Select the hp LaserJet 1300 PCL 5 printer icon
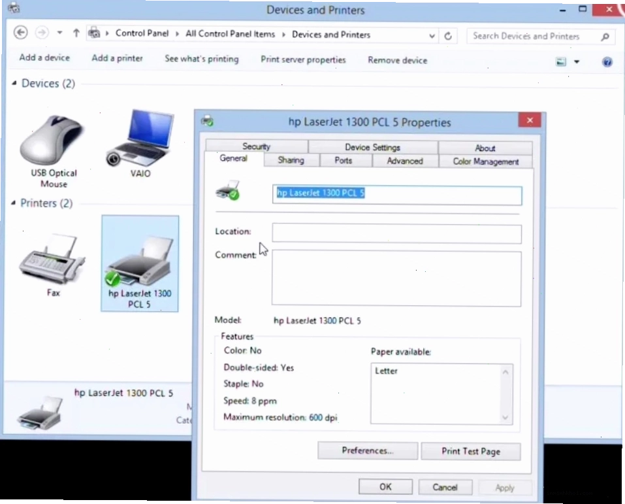Viewport: 625px width, 504px height. [x=140, y=263]
